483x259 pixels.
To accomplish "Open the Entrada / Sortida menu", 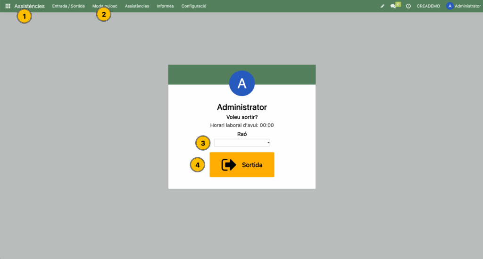I will [68, 6].
